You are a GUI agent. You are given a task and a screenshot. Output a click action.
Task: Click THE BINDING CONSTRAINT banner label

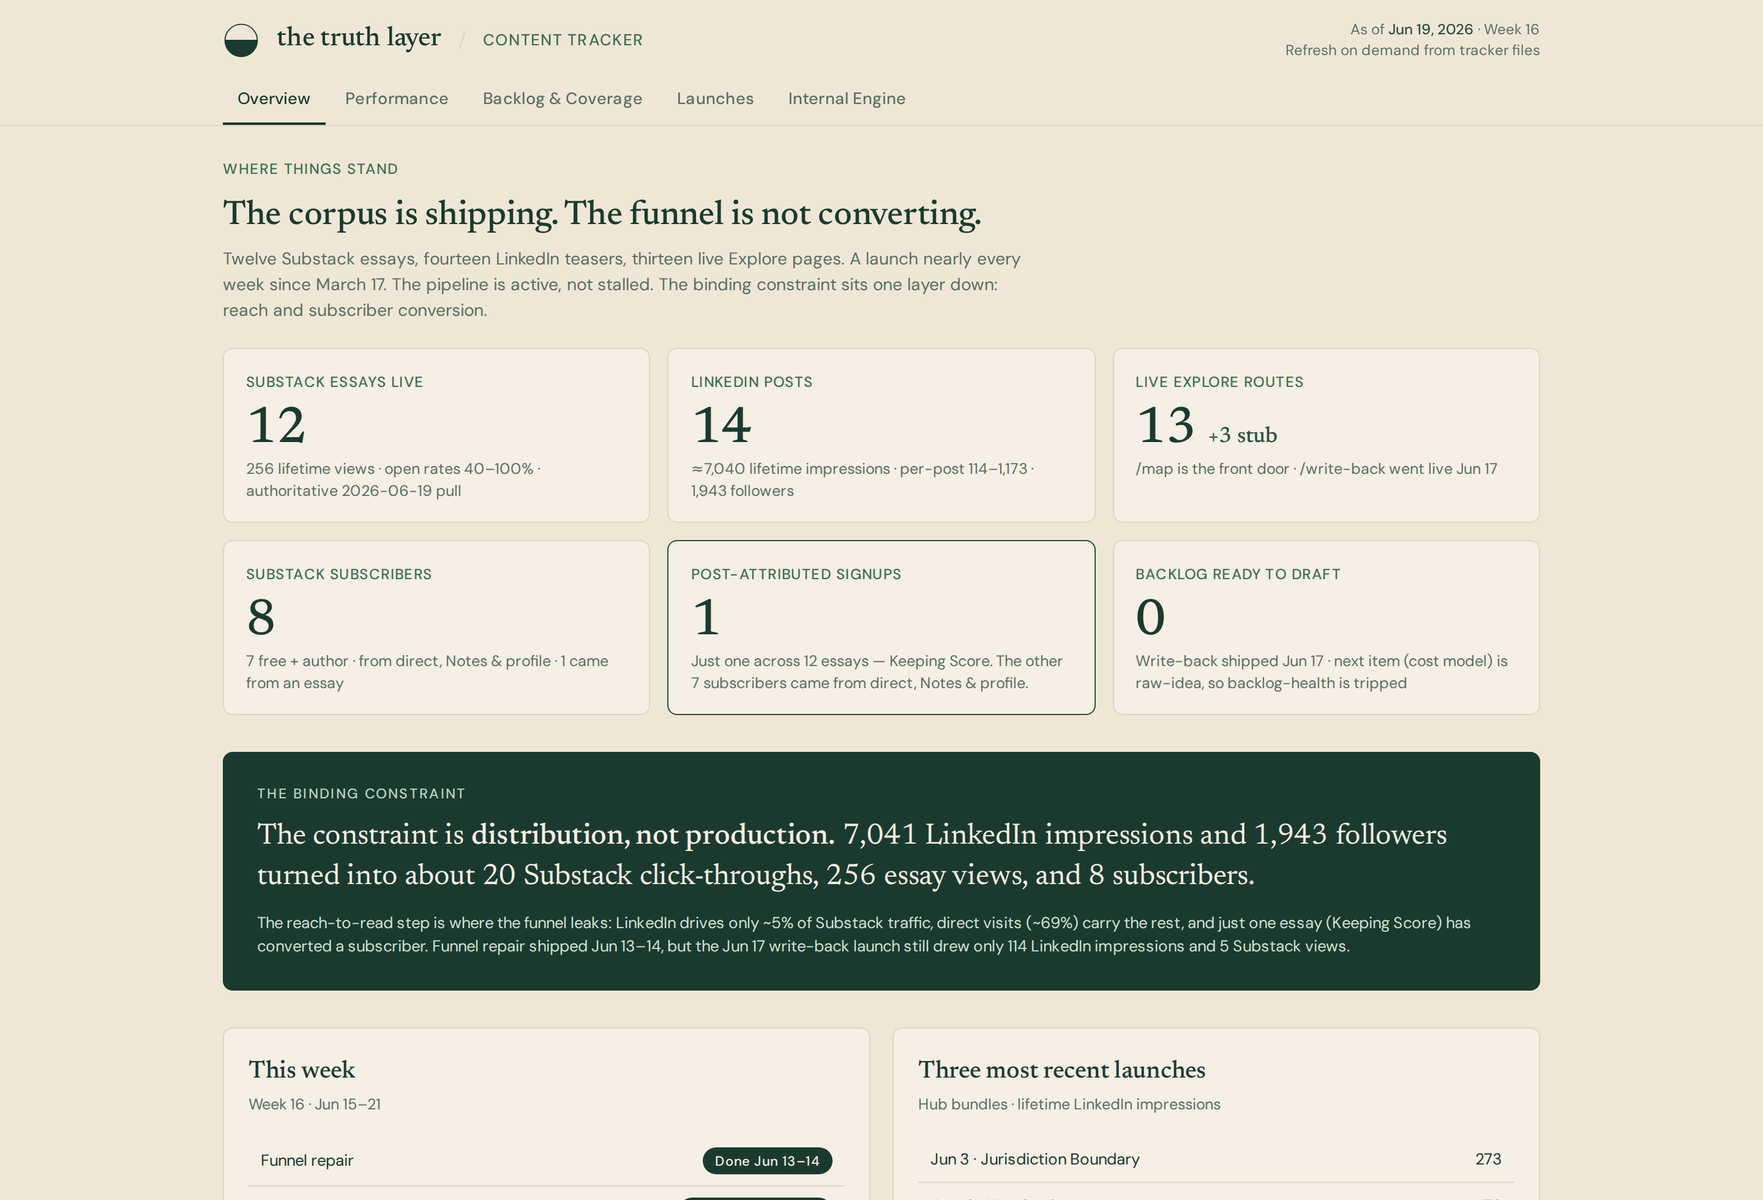(x=361, y=793)
